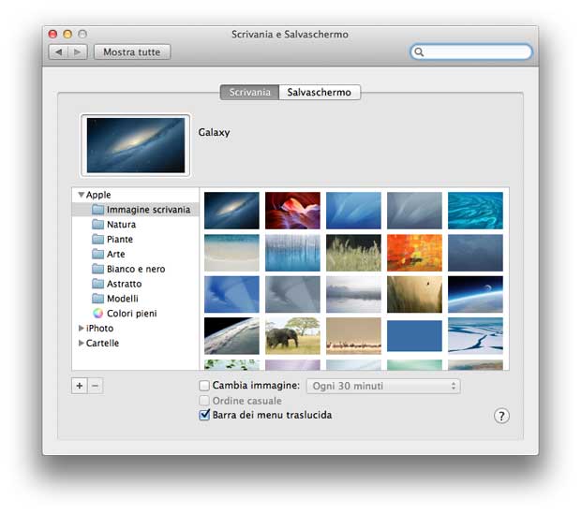The image size is (581, 514).
Task: Collapse the Apple group in sidebar
Action: [81, 196]
